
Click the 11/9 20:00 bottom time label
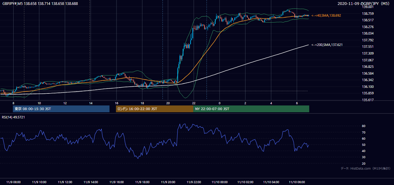[x=168, y=182]
